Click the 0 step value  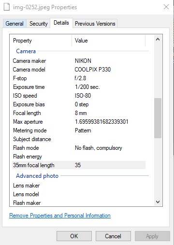[82, 104]
